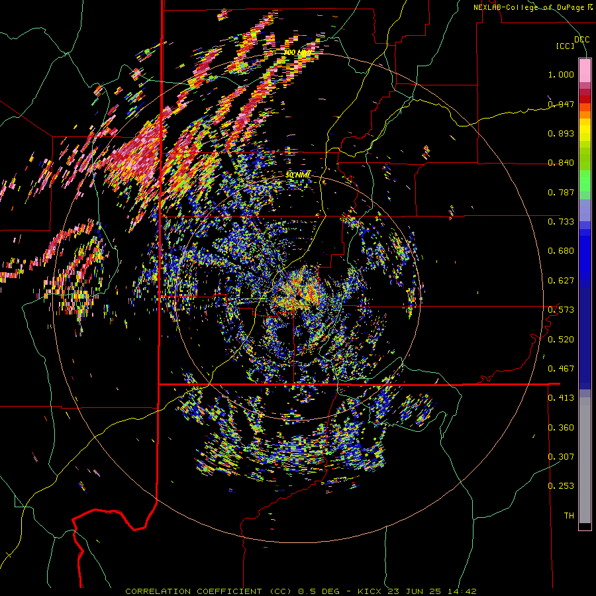Viewport: 596px width, 596px height.
Task: Pick the light pink segment of color bar
Action: (585, 70)
